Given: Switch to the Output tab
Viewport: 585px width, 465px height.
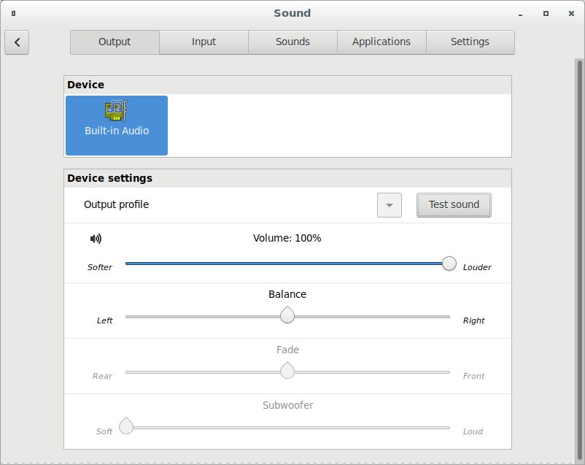Looking at the screenshot, I should click(x=115, y=42).
